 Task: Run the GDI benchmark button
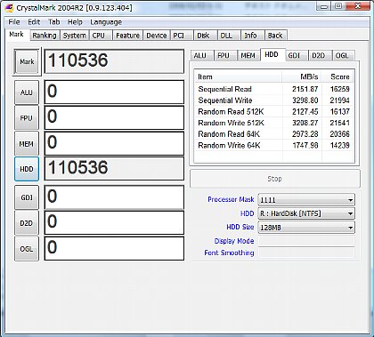click(x=27, y=197)
